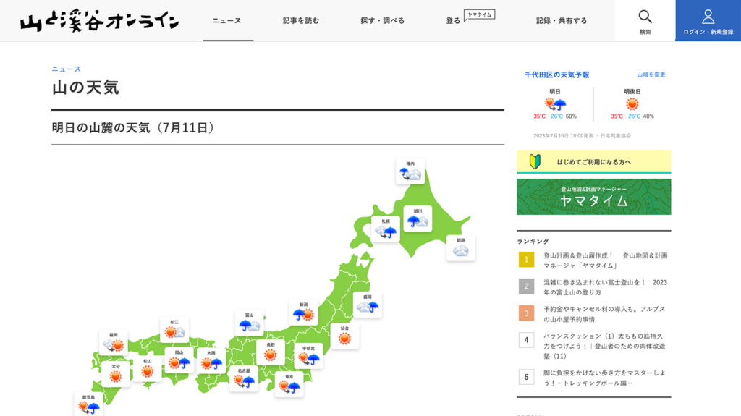
Task: Expand the 記録・共有する menu
Action: pos(562,21)
